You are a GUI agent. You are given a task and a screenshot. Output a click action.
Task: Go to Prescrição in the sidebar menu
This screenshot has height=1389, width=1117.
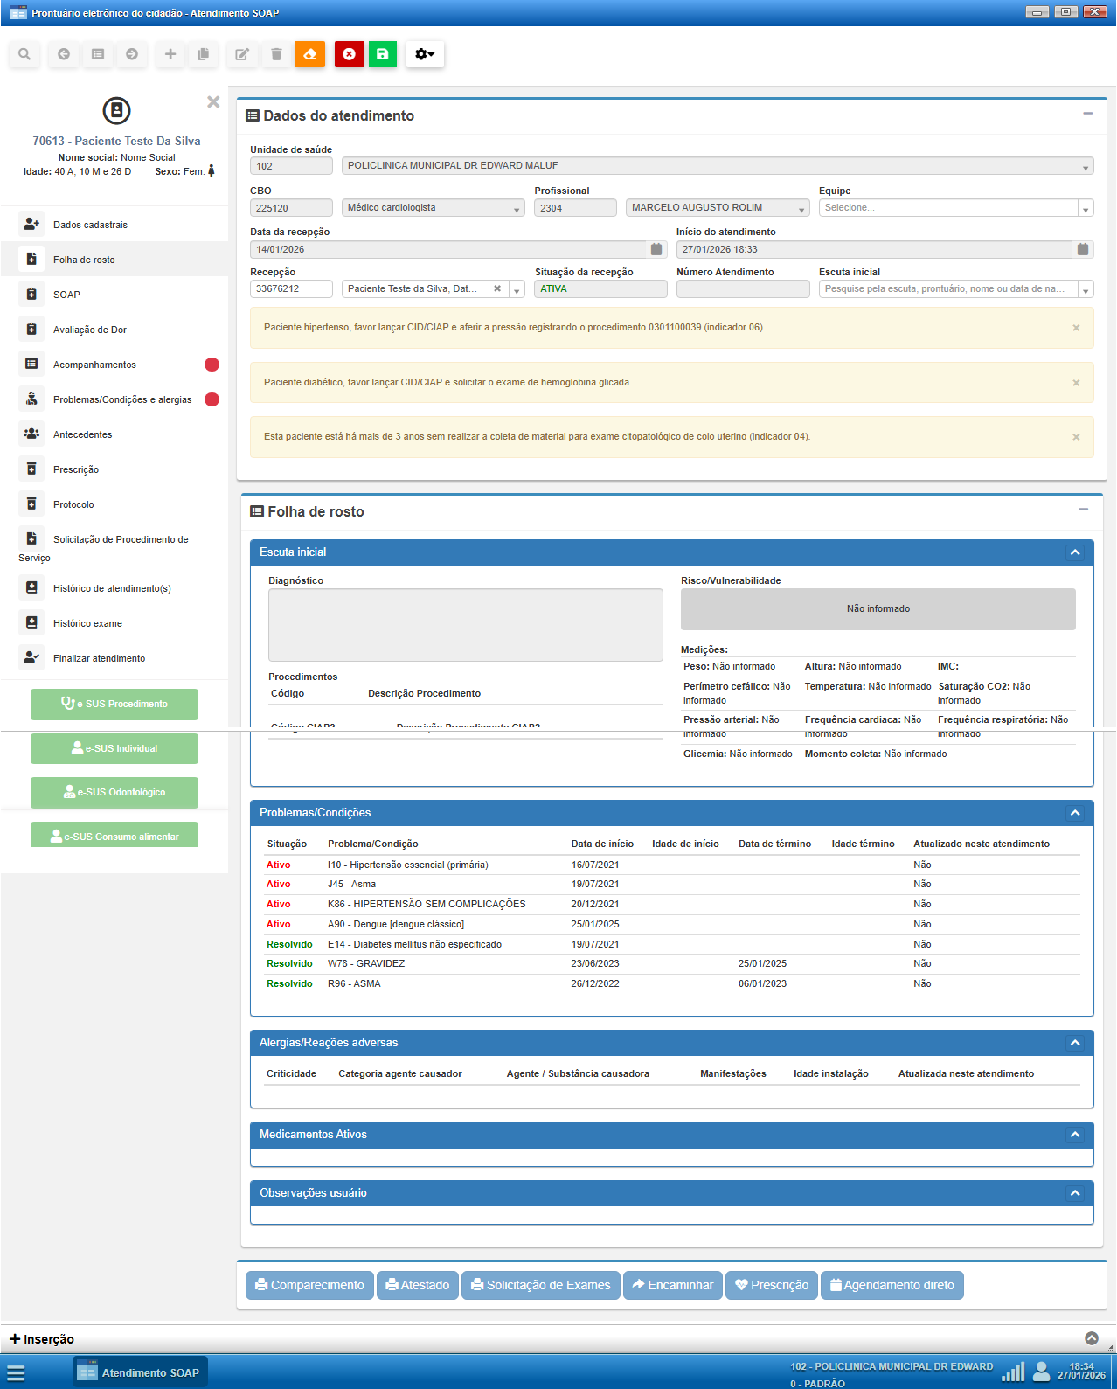coord(76,469)
